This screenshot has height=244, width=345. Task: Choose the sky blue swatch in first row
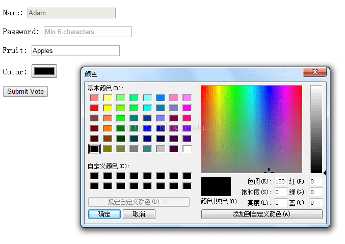(161, 98)
